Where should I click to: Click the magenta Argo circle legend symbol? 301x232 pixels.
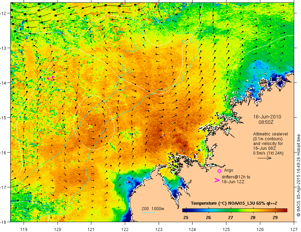[x=219, y=171]
